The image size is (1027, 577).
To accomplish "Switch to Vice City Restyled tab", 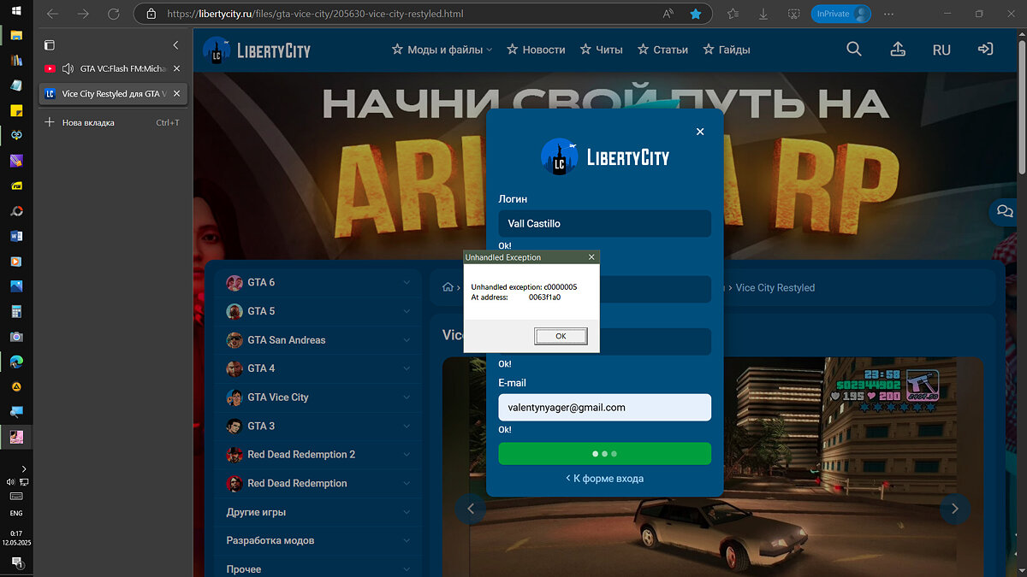I will [x=107, y=94].
